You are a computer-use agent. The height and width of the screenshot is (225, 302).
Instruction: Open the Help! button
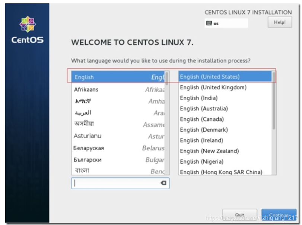[x=280, y=22]
